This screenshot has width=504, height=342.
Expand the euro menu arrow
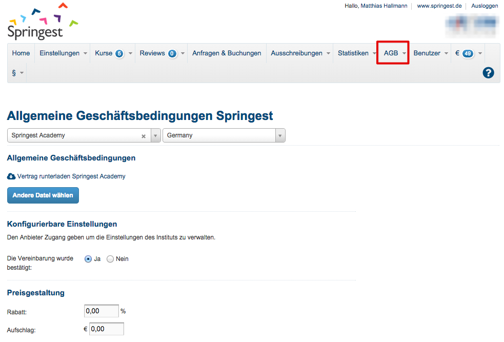pos(480,53)
